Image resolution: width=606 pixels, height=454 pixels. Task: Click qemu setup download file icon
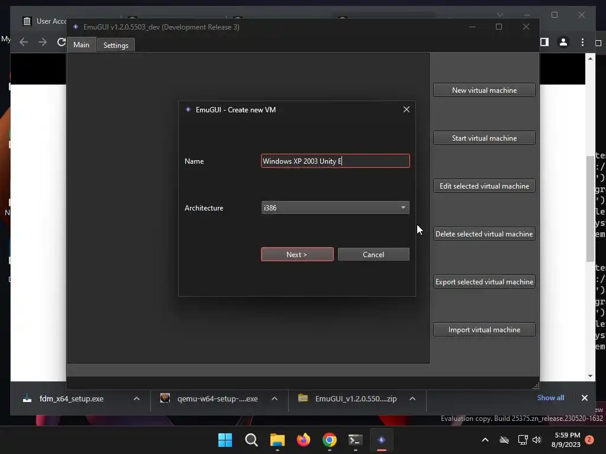[165, 398]
